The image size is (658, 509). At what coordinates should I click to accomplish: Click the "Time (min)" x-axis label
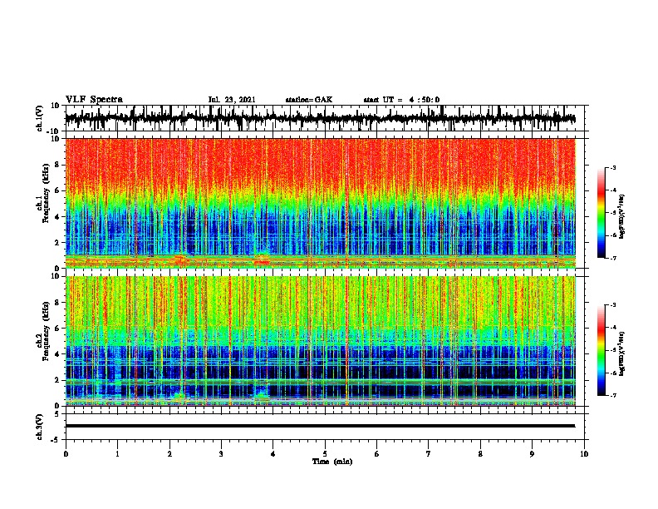(332, 462)
